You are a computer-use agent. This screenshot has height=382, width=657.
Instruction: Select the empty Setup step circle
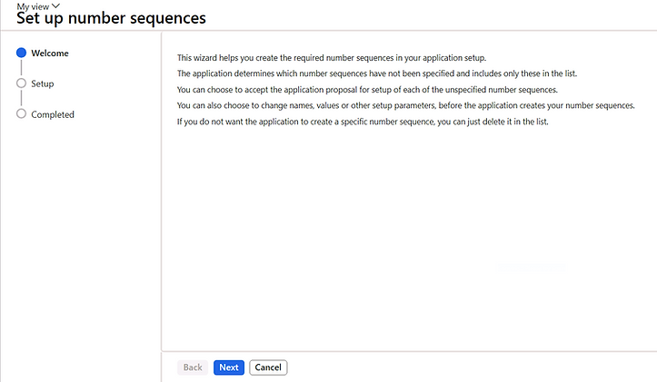point(21,83)
